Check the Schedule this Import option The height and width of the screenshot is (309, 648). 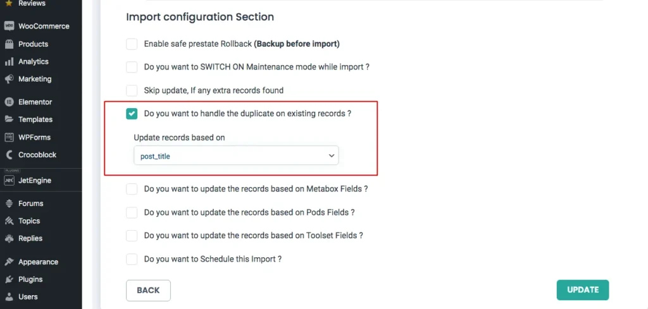(x=132, y=259)
